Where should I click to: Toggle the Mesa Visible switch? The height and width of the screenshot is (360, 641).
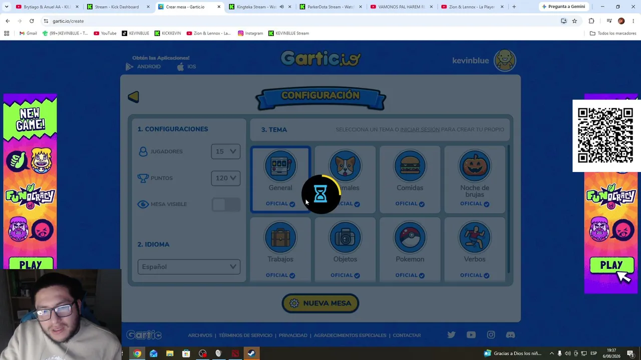point(226,204)
